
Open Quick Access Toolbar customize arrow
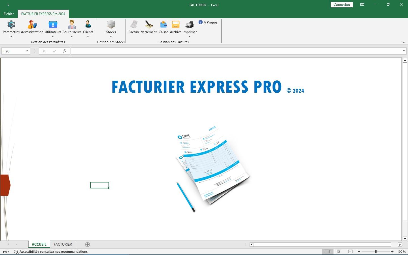click(8, 5)
